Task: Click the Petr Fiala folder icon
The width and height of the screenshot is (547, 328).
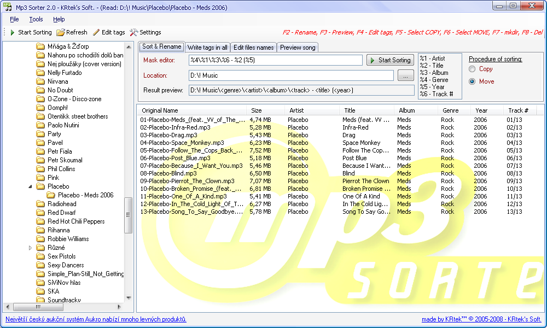Action: tap(40, 151)
